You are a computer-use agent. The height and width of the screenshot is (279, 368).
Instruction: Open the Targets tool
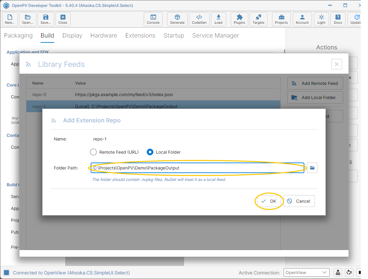(258, 19)
